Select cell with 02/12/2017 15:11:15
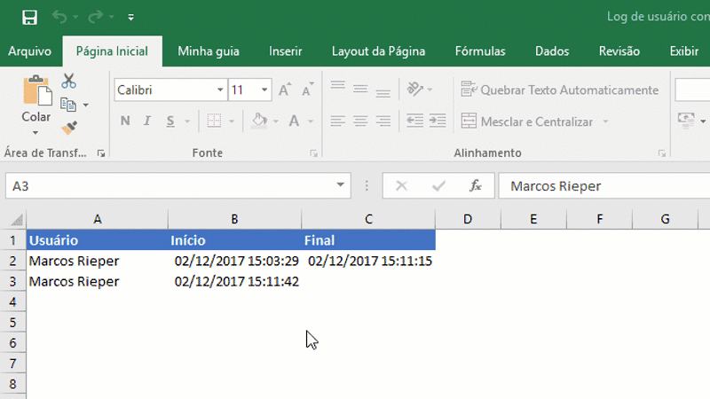 pyautogui.click(x=368, y=261)
